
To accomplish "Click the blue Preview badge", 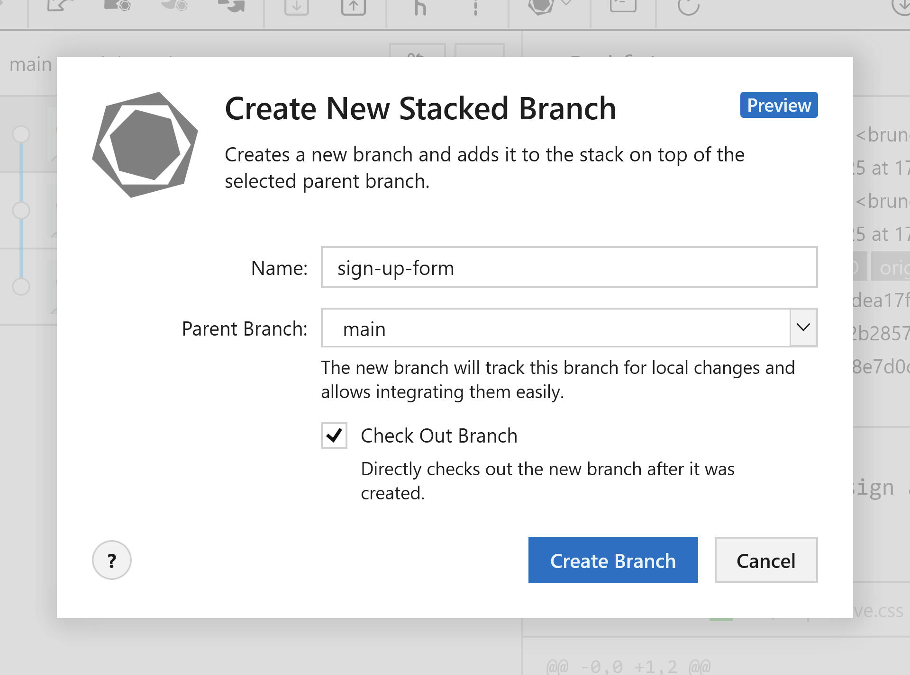I will pos(778,105).
